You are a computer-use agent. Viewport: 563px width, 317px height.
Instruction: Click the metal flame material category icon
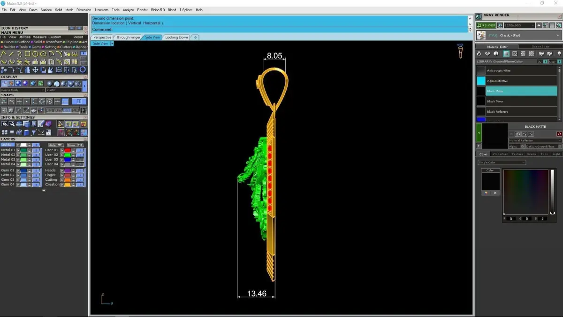(479, 54)
